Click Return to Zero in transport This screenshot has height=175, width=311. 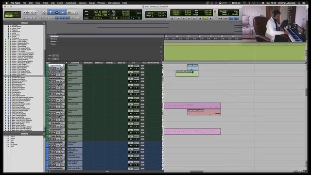pos(178,18)
